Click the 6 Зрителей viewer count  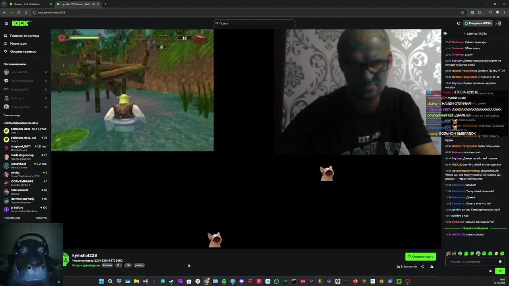click(407, 267)
